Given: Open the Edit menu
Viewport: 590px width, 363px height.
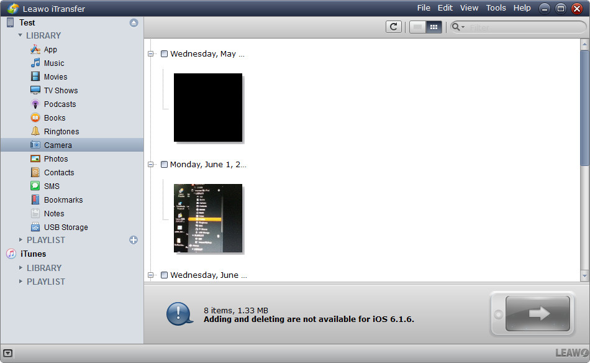Looking at the screenshot, I should click(x=445, y=8).
